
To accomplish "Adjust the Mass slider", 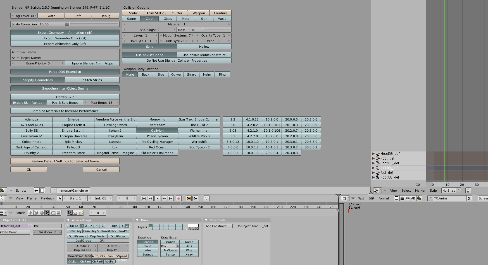I will 204,30.
